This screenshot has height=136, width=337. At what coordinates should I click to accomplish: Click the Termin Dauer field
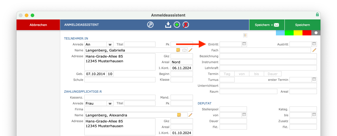pyautogui.click(x=273, y=74)
